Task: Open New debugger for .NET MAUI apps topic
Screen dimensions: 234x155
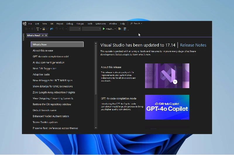Action: coord(53,80)
